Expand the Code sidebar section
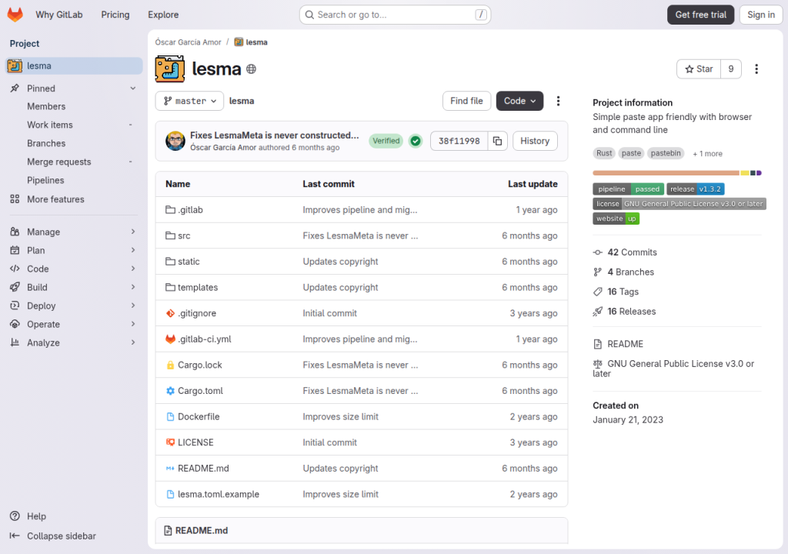788x554 pixels. [x=73, y=269]
